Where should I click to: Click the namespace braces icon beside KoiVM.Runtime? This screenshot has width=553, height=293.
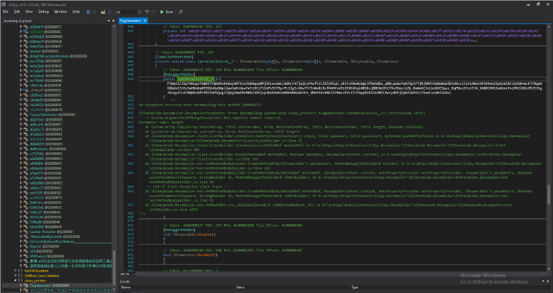coord(21,271)
